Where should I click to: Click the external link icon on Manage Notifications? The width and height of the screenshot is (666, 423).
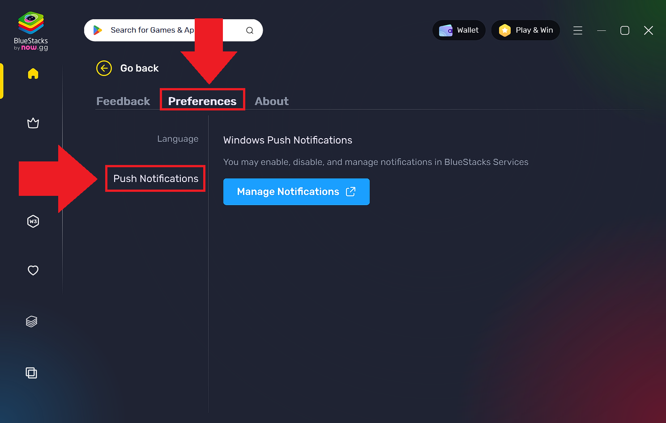coord(351,191)
